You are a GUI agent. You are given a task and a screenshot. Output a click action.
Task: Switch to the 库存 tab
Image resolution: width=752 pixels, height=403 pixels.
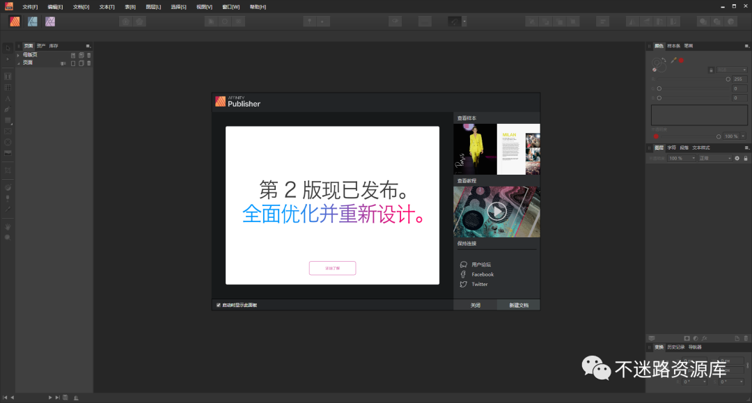pyautogui.click(x=53, y=46)
